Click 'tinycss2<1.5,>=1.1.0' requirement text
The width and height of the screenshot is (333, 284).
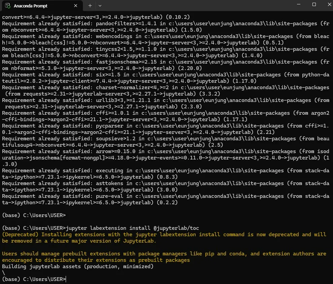point(126,49)
